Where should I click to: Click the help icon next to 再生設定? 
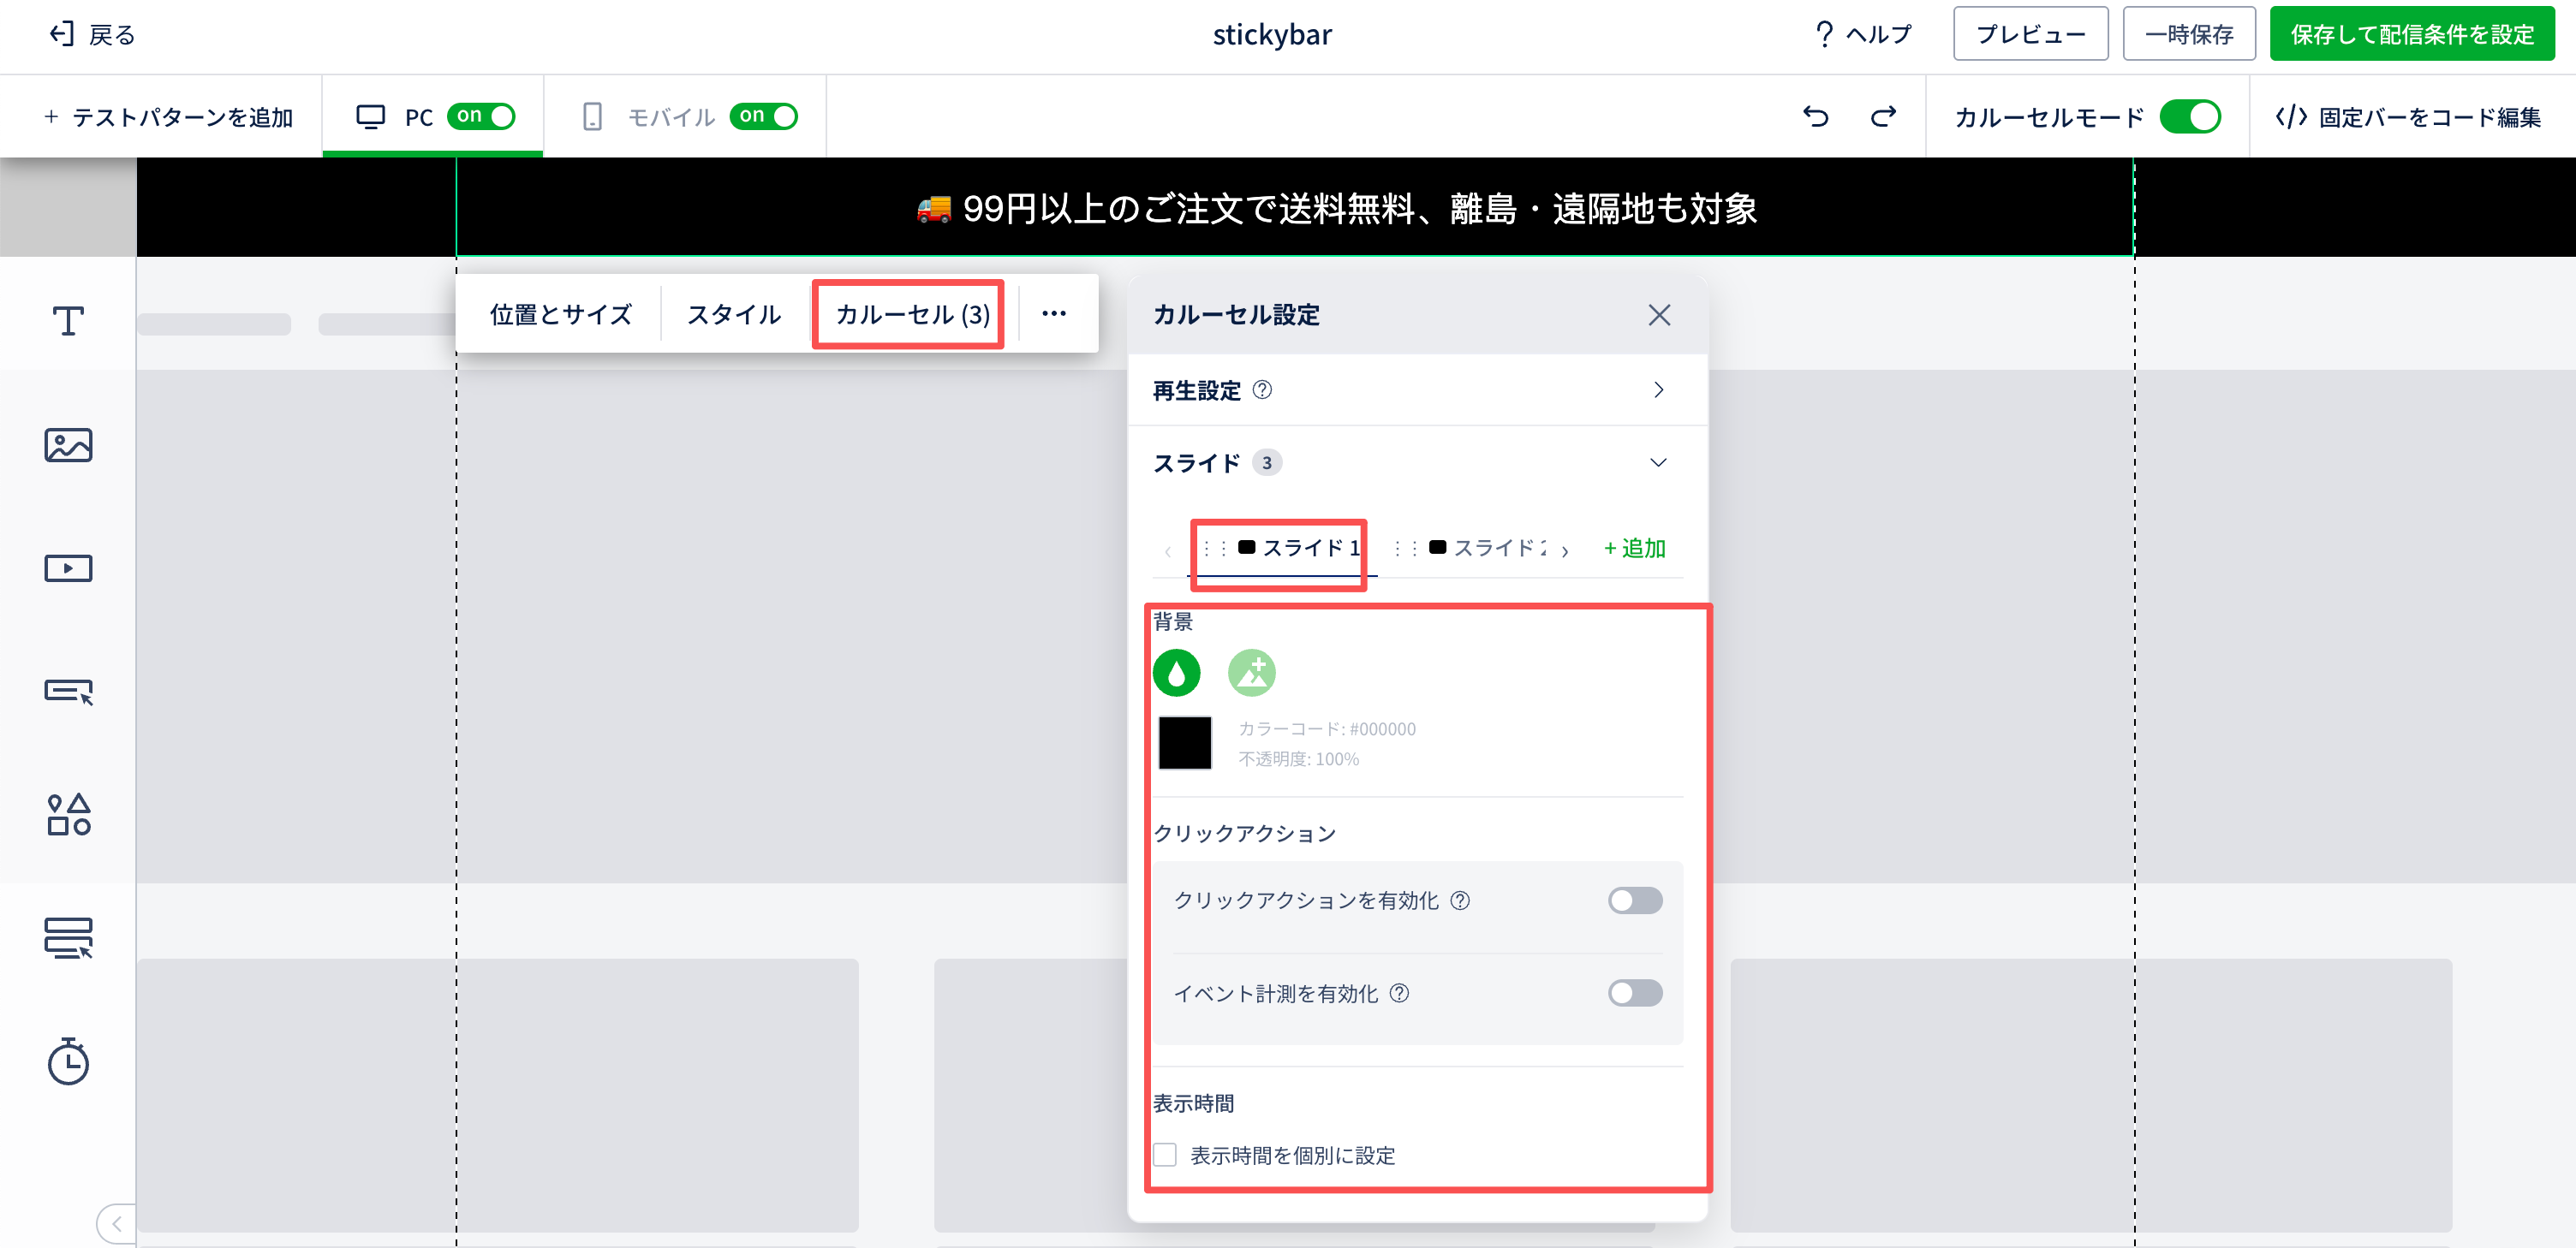(1262, 389)
